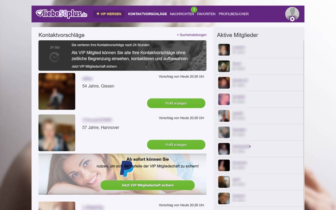Open photo of 57 Jahre, Hannover contact
The width and height of the screenshot is (336, 210).
coord(57,133)
